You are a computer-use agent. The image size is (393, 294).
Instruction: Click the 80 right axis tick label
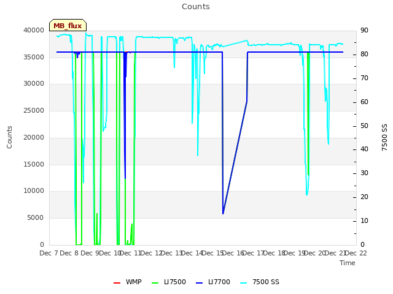tap(364, 55)
